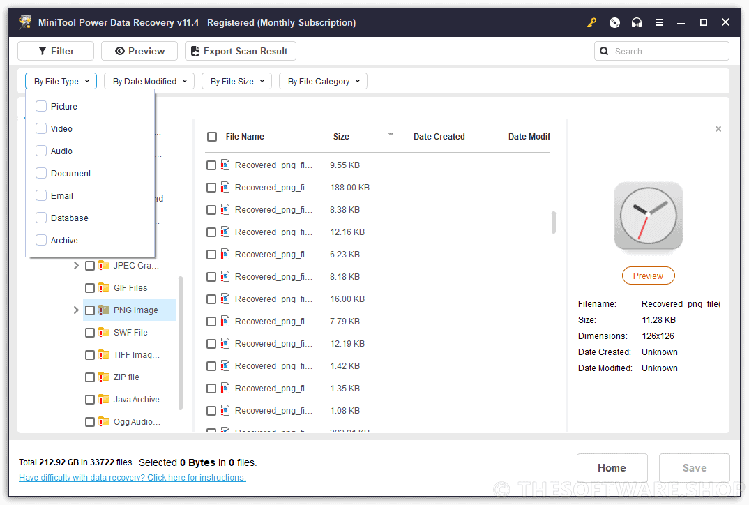Click into the Search input field

[662, 51]
